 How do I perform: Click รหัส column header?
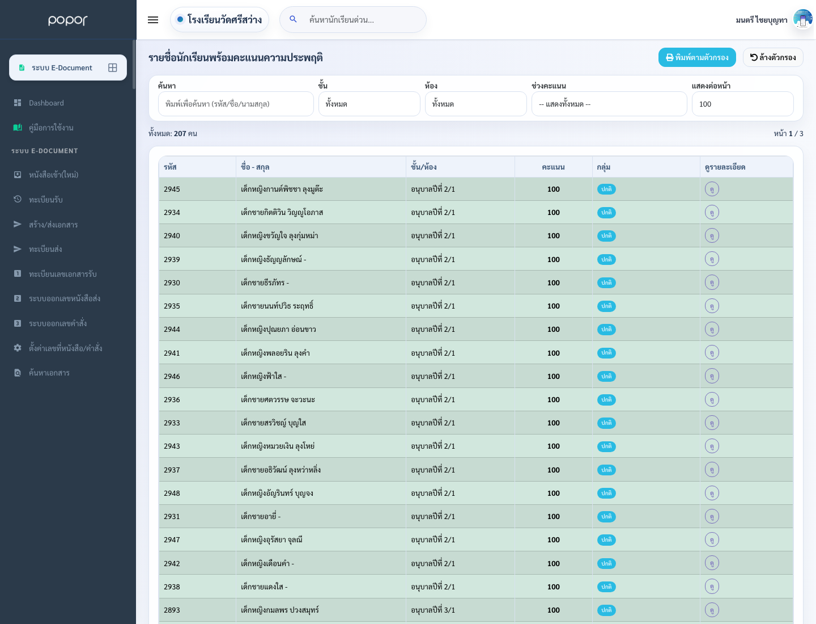(x=197, y=167)
